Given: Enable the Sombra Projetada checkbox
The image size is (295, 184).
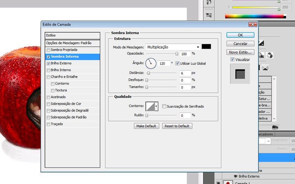Looking at the screenshot, I should coord(48,50).
